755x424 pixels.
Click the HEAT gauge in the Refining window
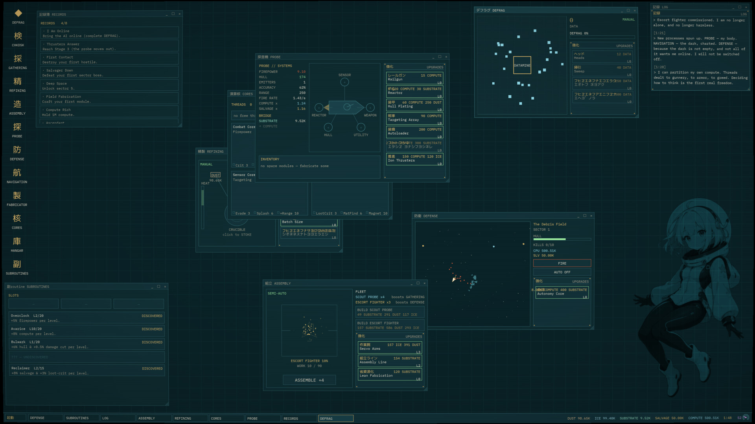coord(203,207)
